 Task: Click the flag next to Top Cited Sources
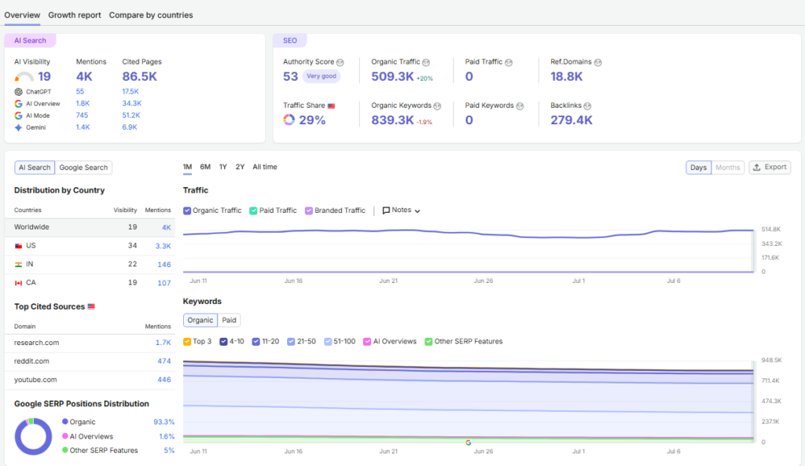click(x=91, y=306)
